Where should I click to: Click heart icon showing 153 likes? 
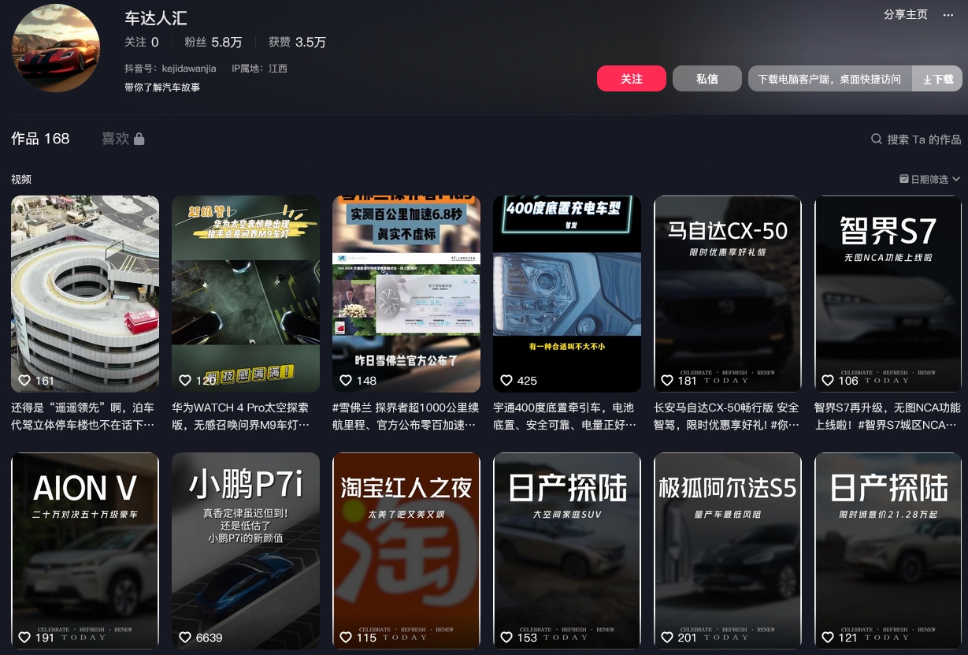(506, 637)
